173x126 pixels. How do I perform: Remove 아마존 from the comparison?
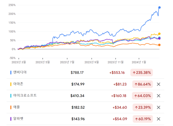(x=158, y=84)
